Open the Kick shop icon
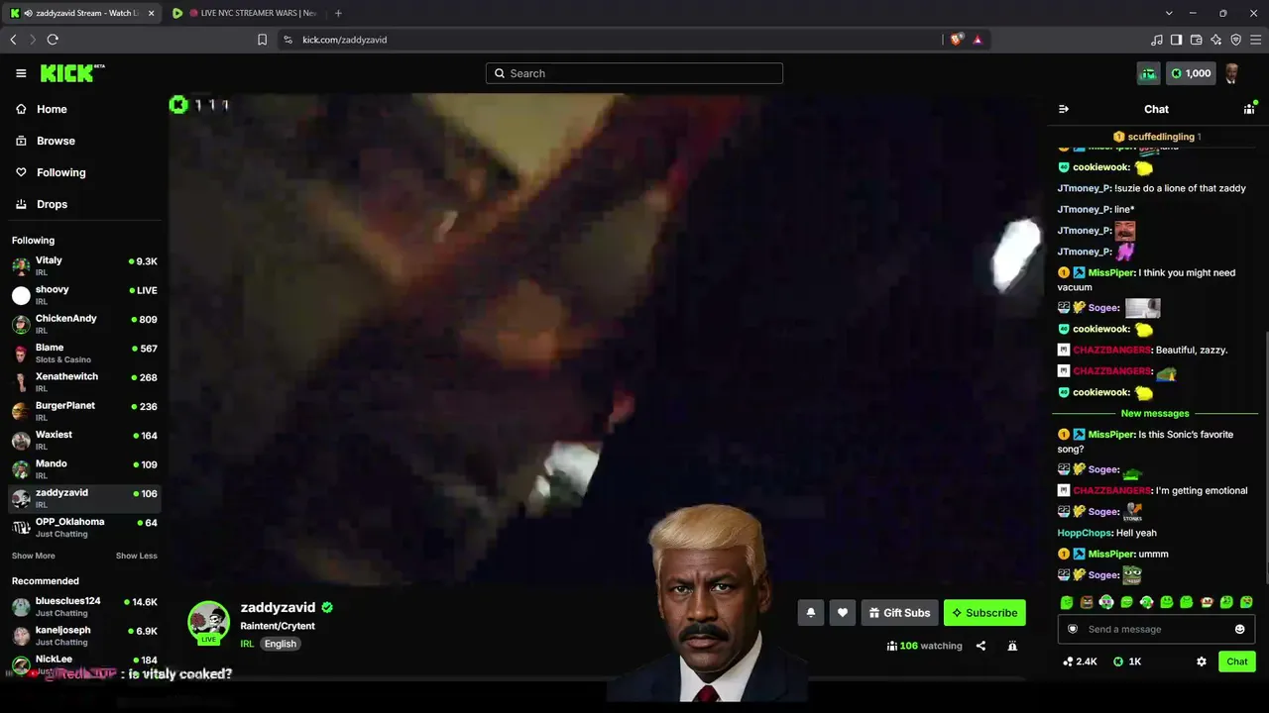 tap(1148, 73)
